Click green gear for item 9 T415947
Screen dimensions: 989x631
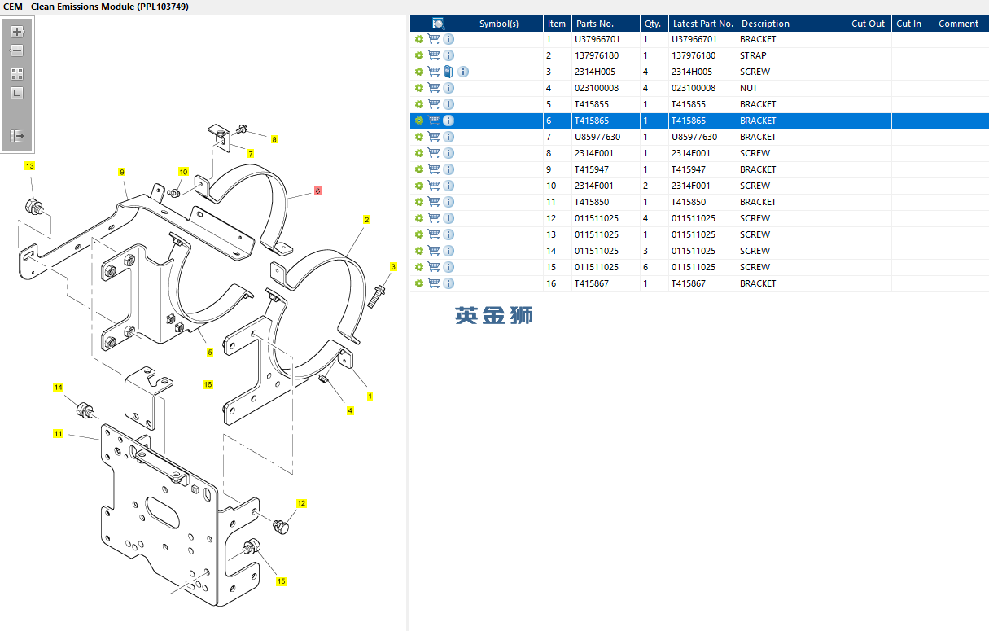pos(419,169)
